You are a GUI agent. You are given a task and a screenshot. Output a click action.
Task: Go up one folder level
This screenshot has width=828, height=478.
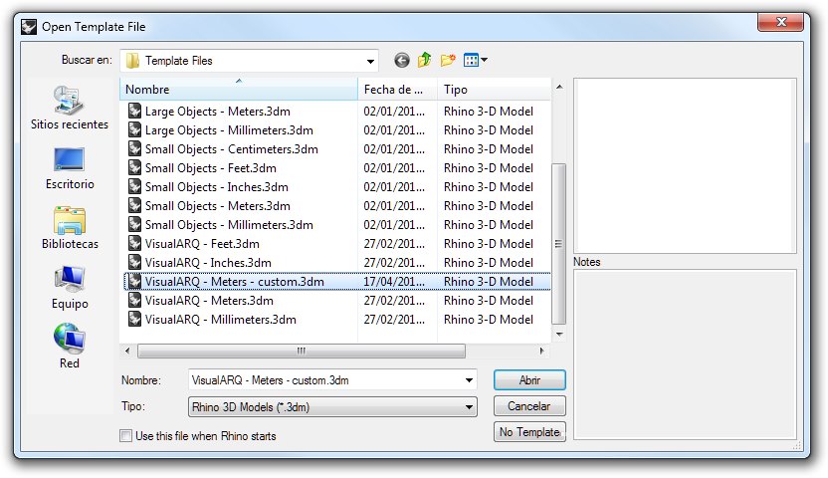(x=425, y=61)
